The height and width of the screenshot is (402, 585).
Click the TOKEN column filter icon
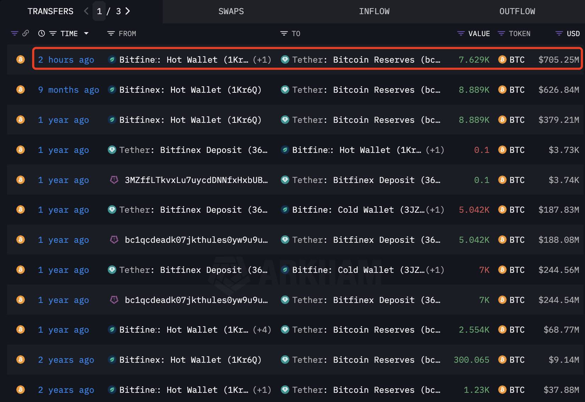pos(501,33)
